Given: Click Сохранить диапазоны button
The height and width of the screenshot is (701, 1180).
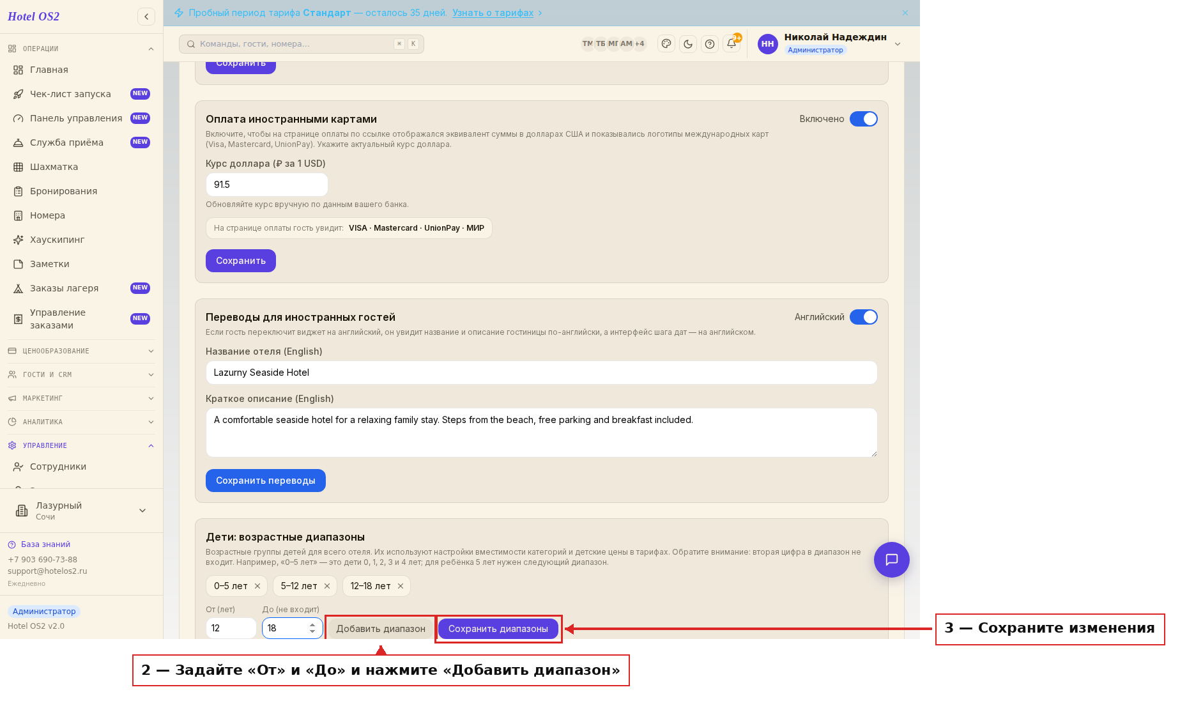Looking at the screenshot, I should point(498,629).
